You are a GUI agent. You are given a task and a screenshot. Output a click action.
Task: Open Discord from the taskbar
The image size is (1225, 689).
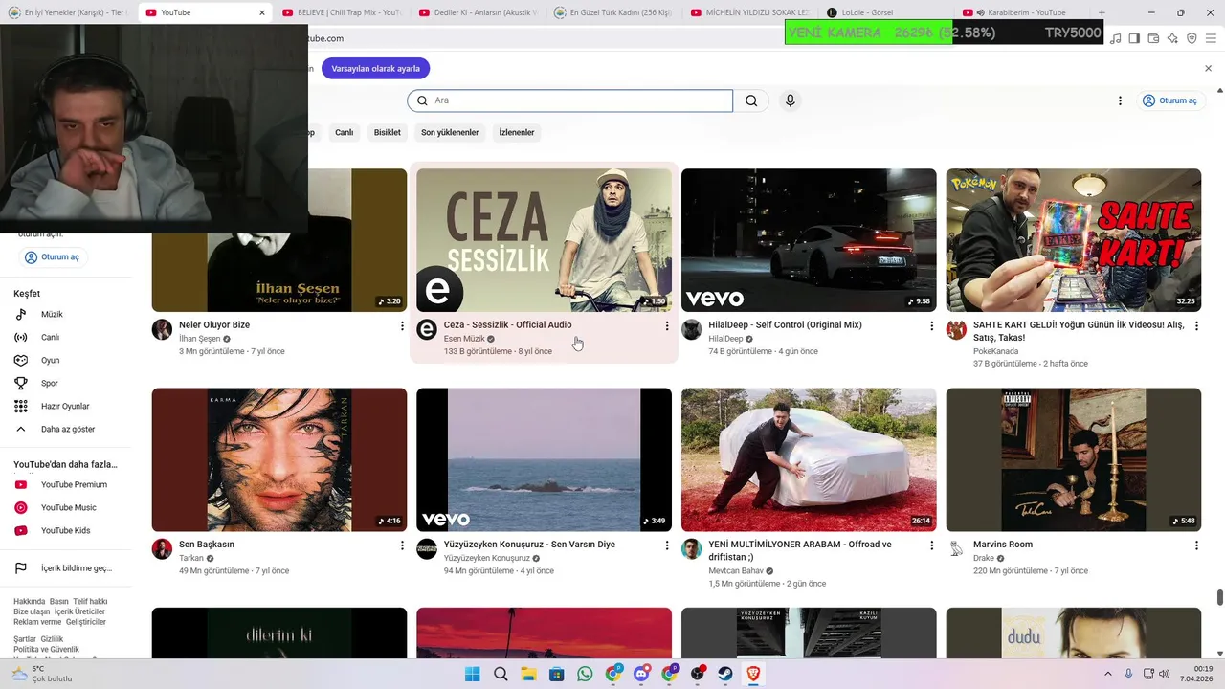point(641,674)
